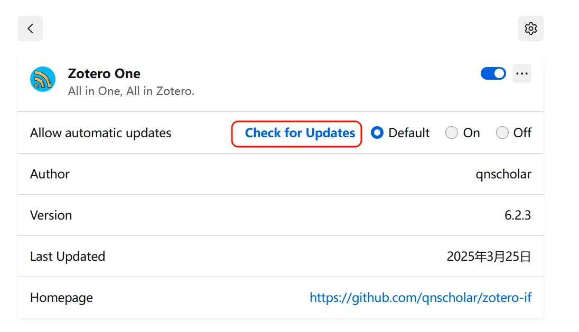Disable the Zotero One plugin toggle

pos(493,73)
